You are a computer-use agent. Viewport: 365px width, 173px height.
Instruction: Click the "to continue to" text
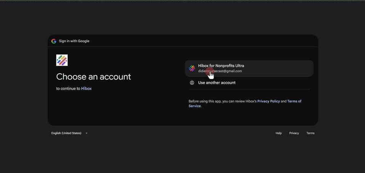pos(68,89)
